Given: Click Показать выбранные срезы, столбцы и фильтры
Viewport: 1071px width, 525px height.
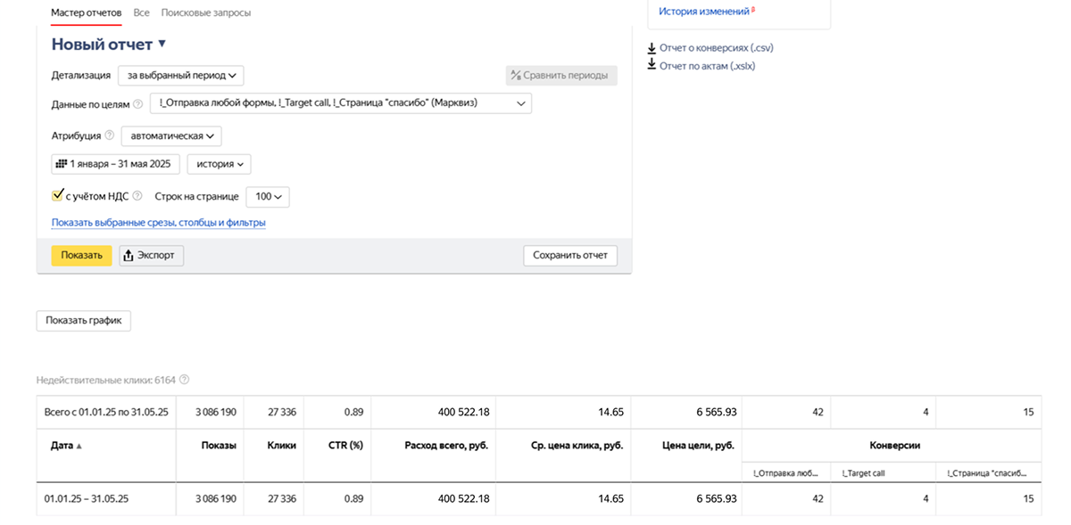Looking at the screenshot, I should click(x=158, y=223).
